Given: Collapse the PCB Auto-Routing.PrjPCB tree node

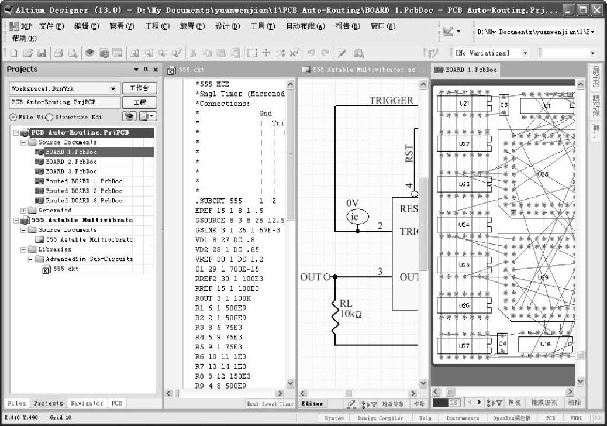Looking at the screenshot, I should tap(16, 133).
